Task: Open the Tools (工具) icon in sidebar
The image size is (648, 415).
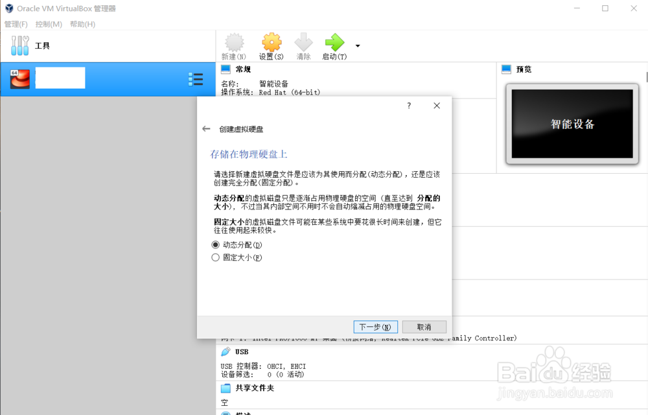Action: (x=20, y=45)
